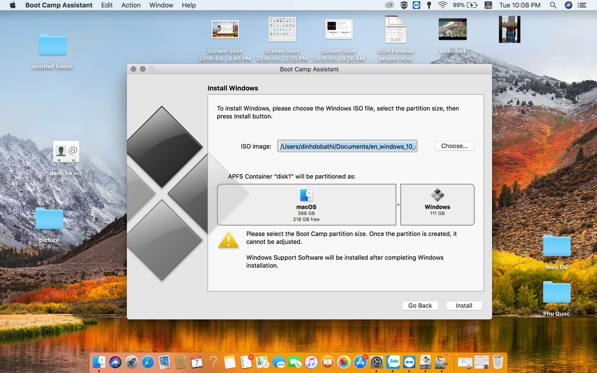The width and height of the screenshot is (597, 373).
Task: Open Calendar icon in the Dock
Action: point(197,362)
